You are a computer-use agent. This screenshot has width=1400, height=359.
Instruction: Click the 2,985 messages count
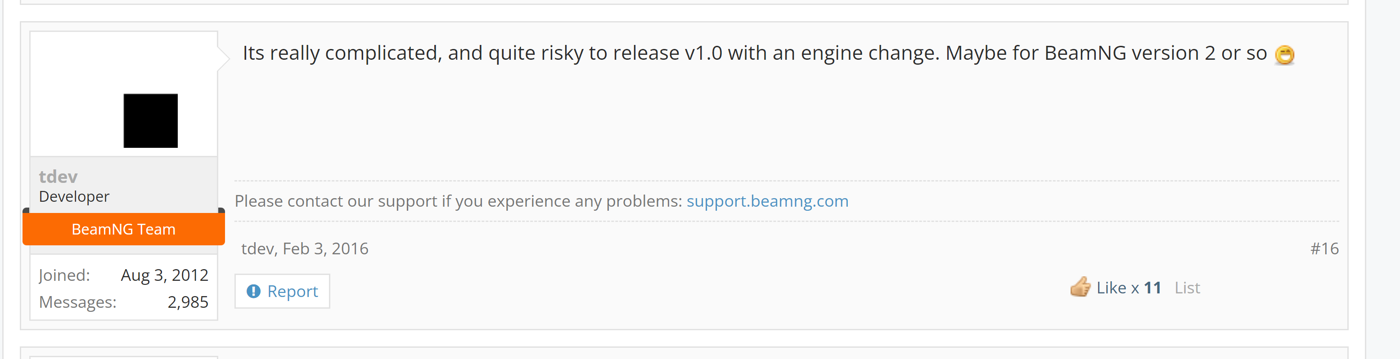[188, 301]
